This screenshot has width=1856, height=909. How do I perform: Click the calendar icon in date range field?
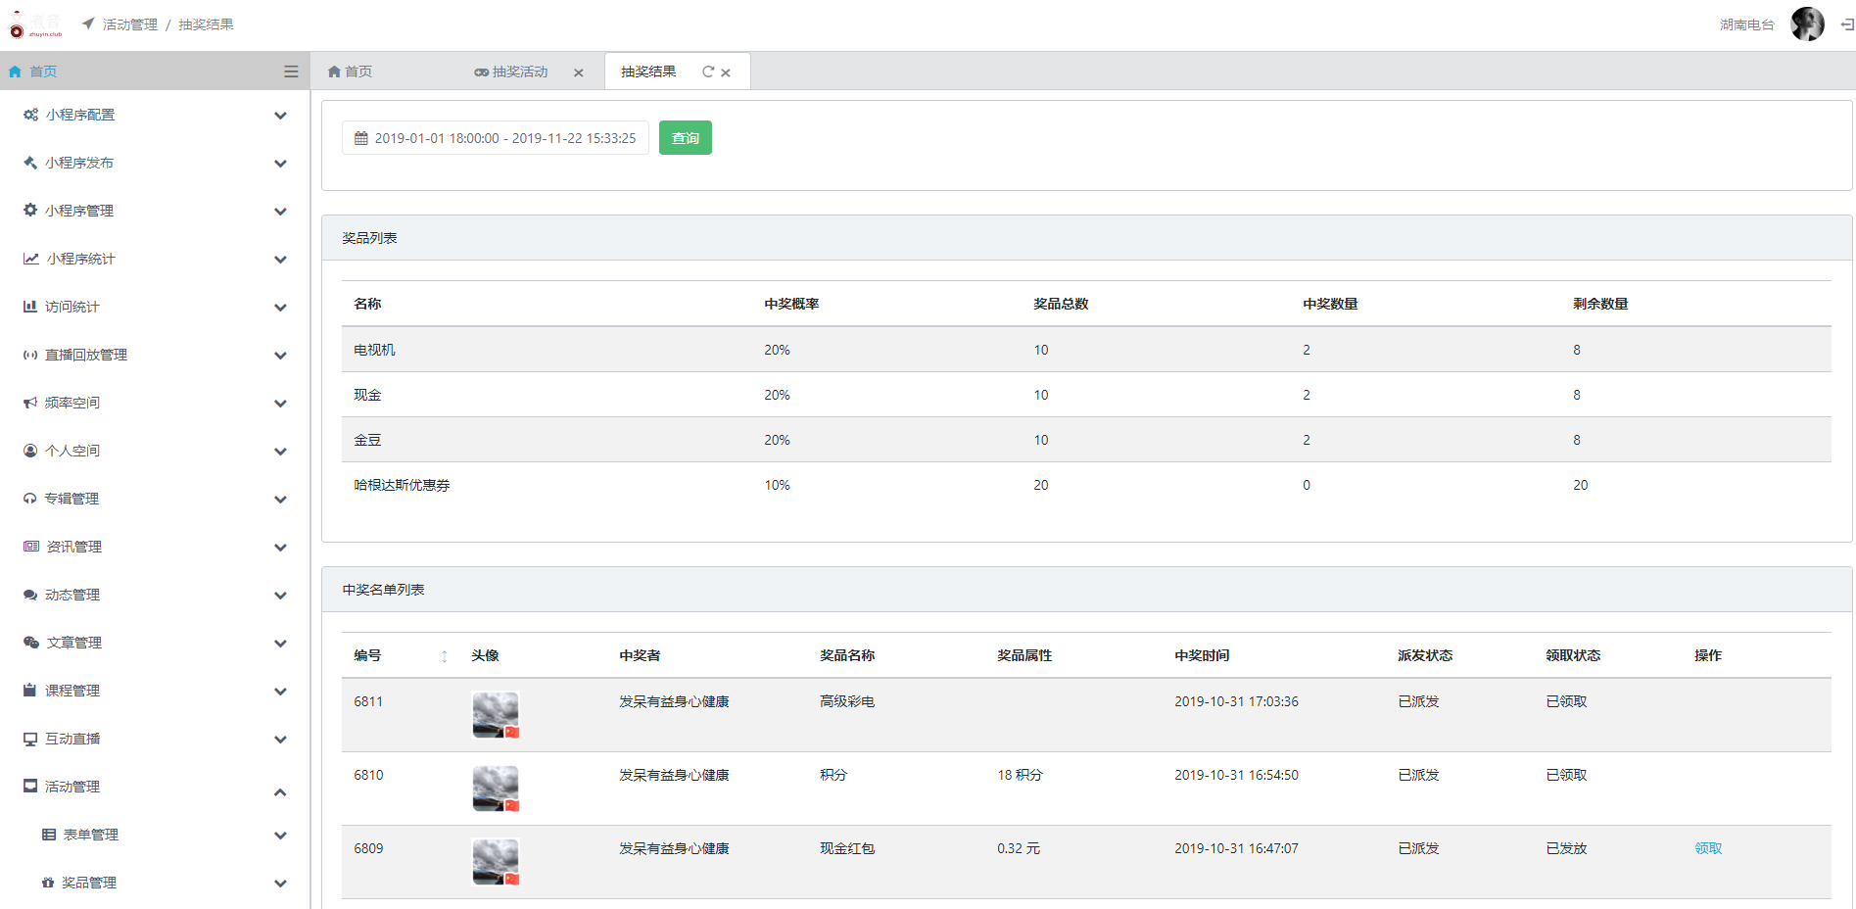(x=361, y=138)
